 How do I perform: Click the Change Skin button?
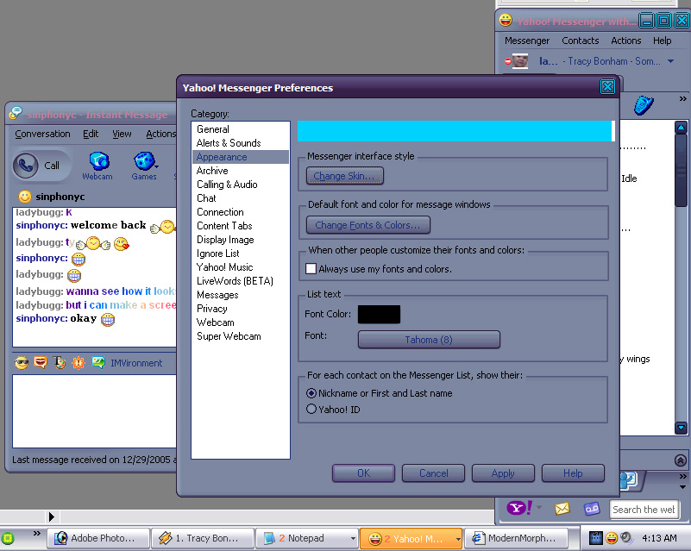344,176
